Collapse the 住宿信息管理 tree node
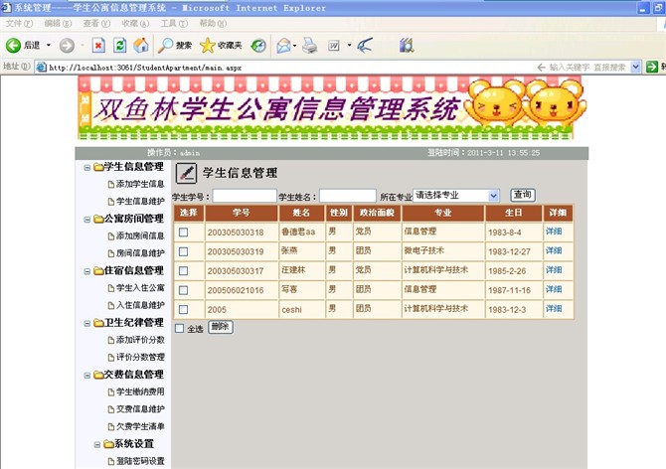Screen dimensions: 666x469 pos(87,271)
